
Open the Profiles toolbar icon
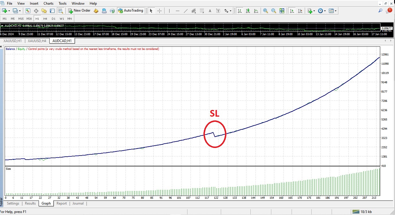click(x=15, y=11)
